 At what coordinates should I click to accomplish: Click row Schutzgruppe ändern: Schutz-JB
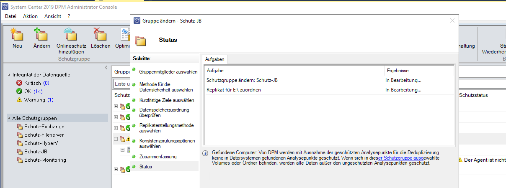point(329,80)
